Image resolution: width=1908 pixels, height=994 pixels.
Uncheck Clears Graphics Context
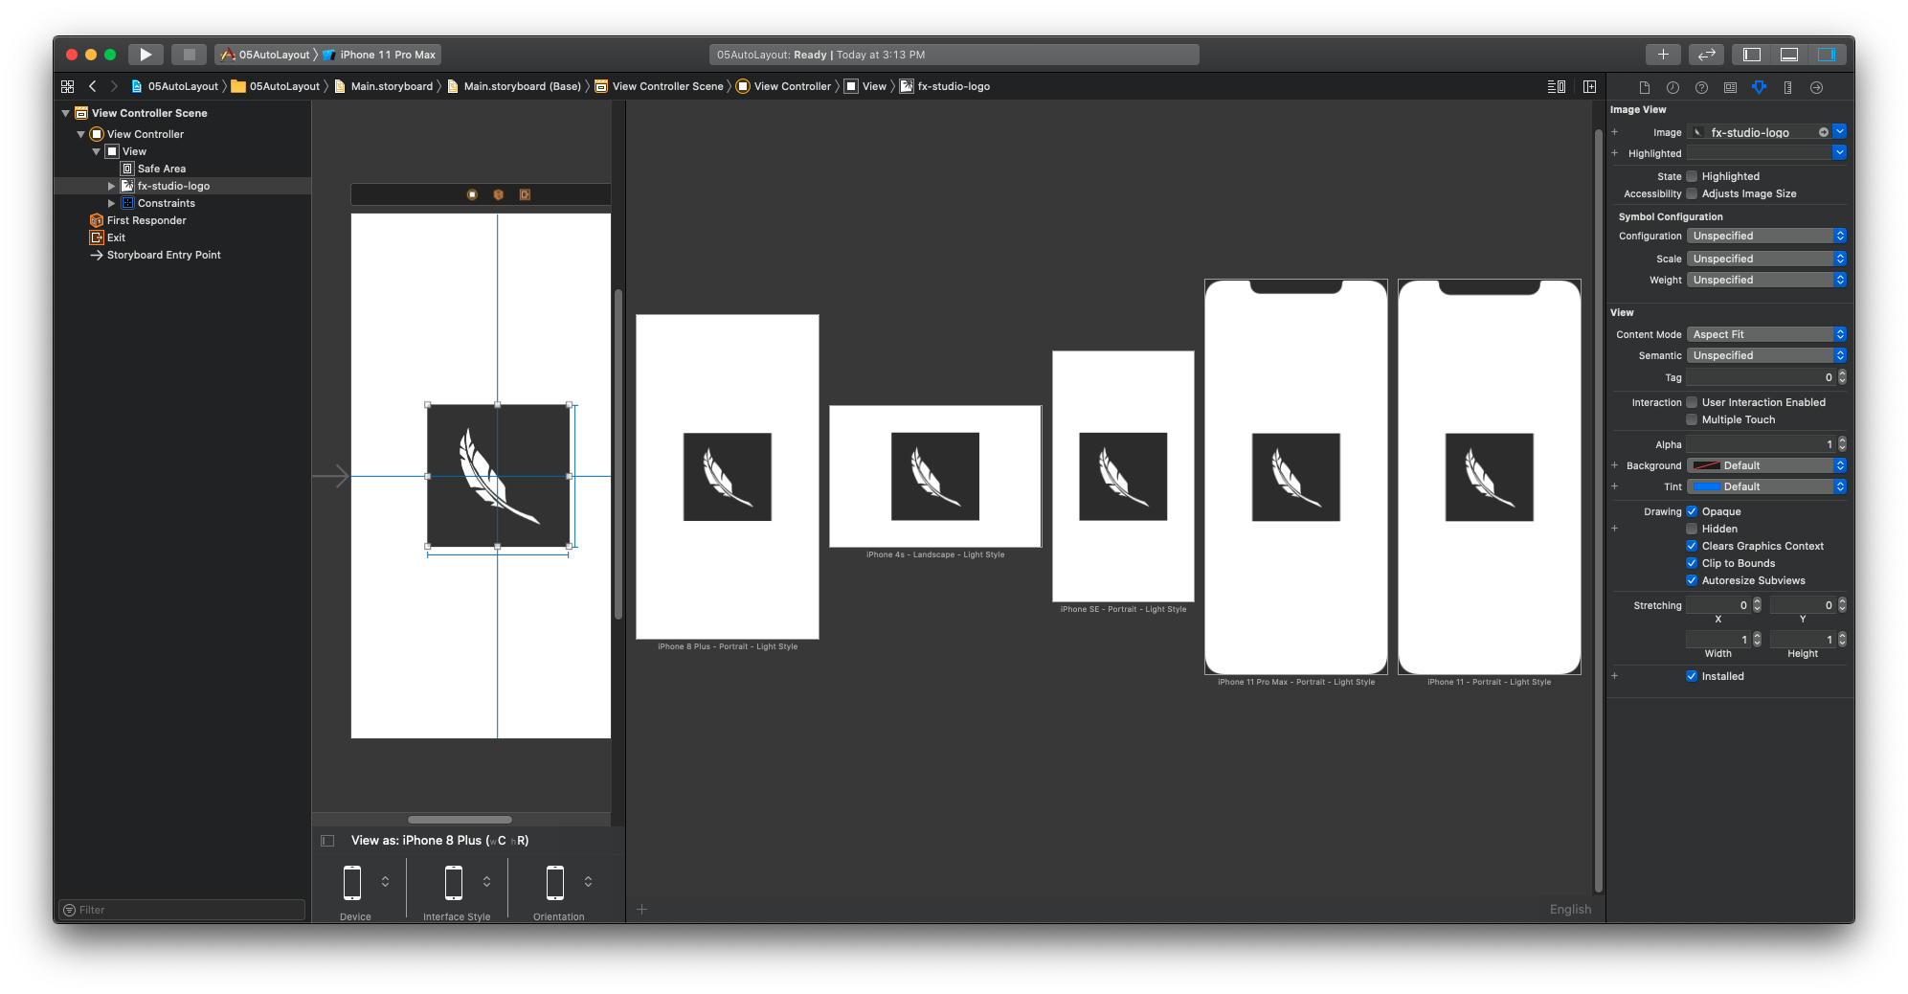click(x=1692, y=546)
